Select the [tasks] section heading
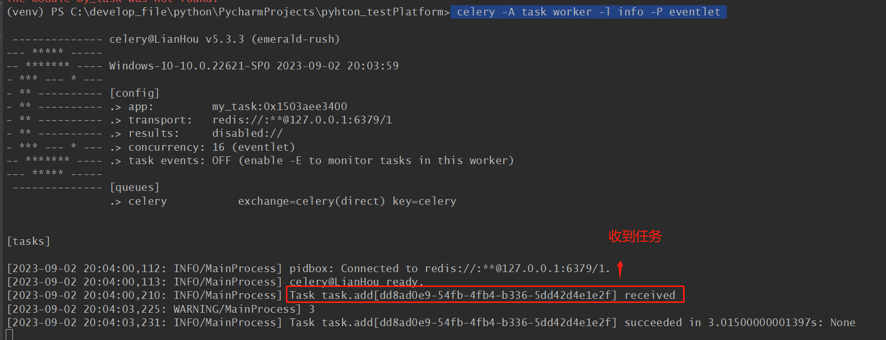The width and height of the screenshot is (886, 340). point(28,241)
